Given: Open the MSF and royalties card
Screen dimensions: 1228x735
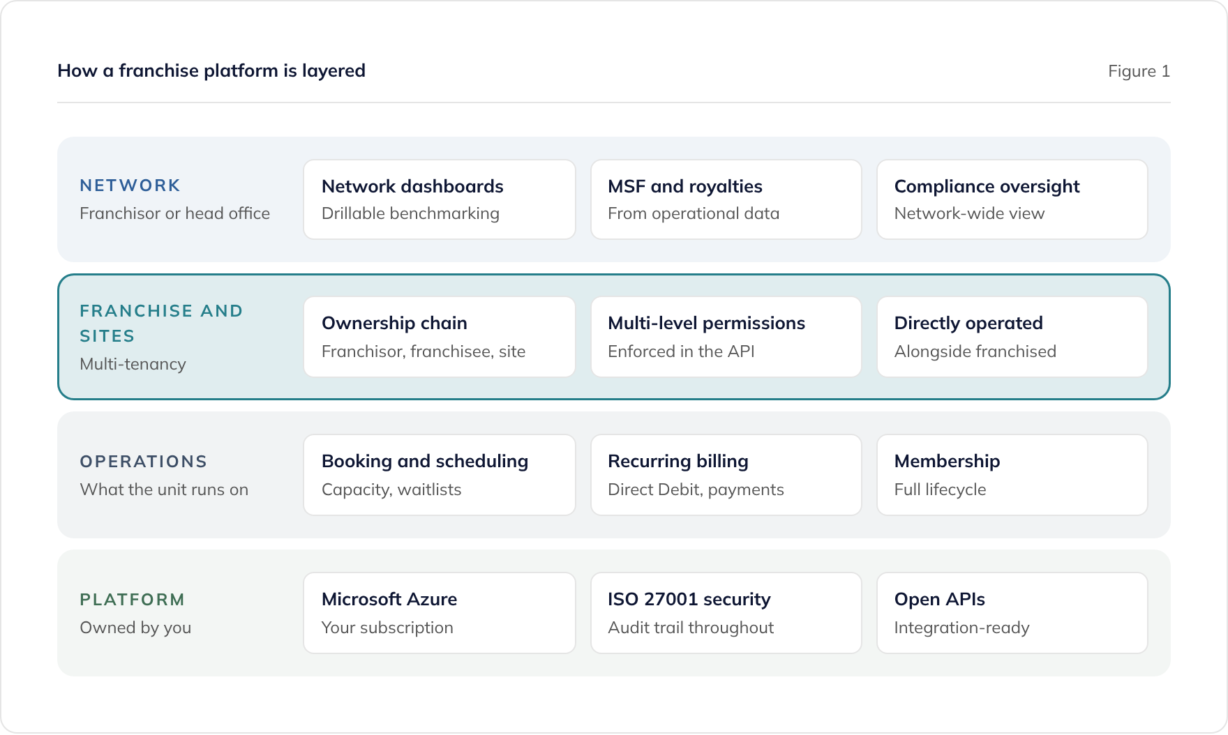Looking at the screenshot, I should (726, 199).
